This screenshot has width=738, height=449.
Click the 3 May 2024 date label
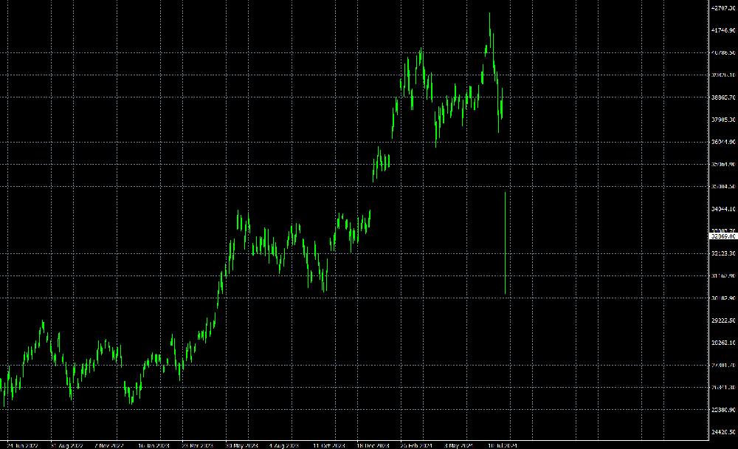pyautogui.click(x=458, y=446)
